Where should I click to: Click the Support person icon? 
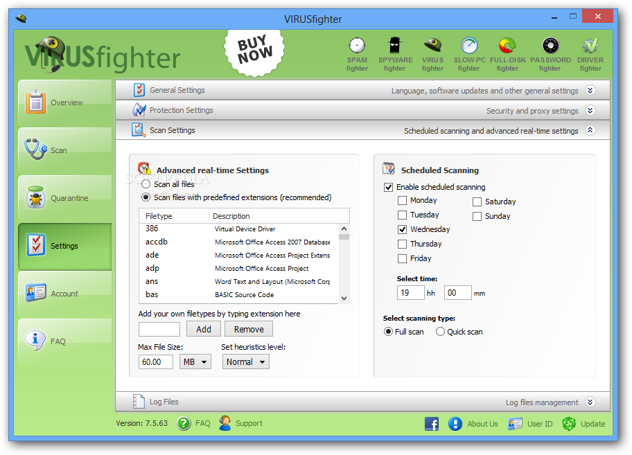[225, 422]
